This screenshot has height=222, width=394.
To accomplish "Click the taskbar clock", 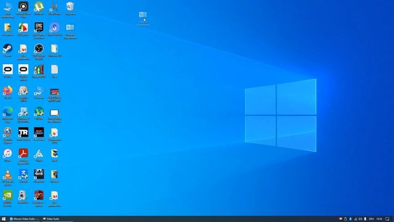I will pos(379,219).
